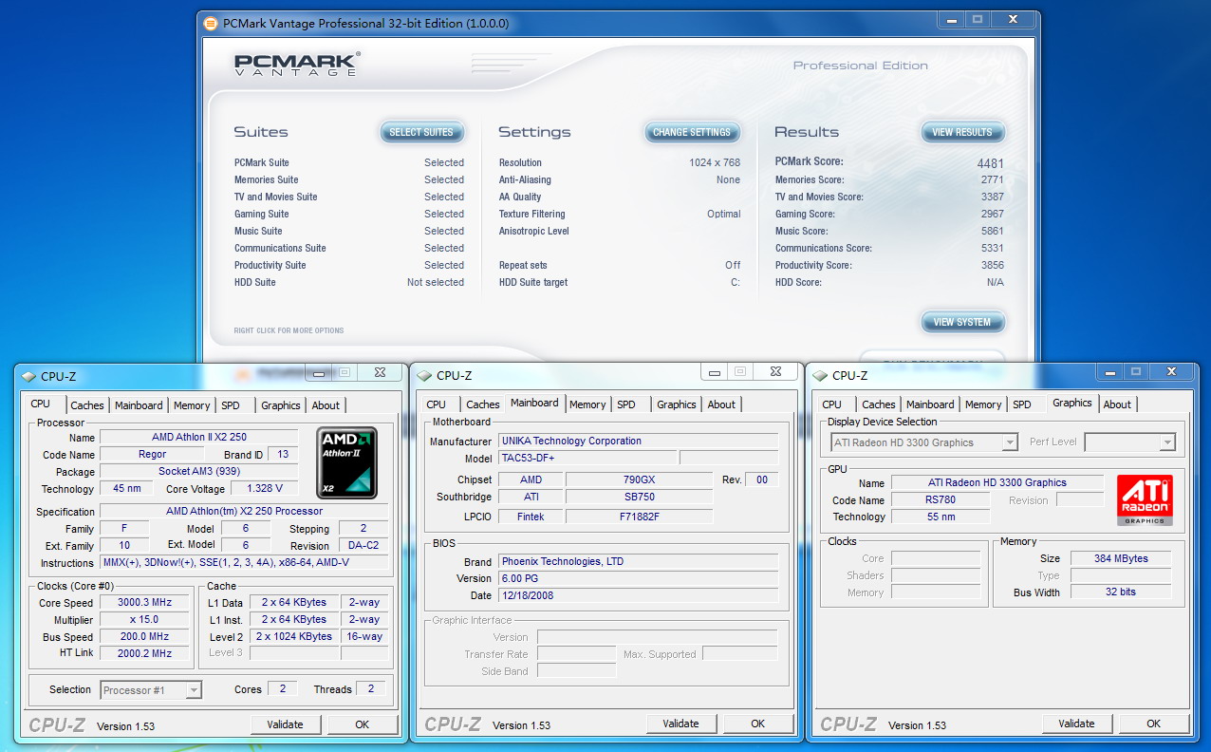Viewport: 1211px width, 752px height.
Task: Click Validate in the left CPU-Z window
Action: (x=285, y=724)
